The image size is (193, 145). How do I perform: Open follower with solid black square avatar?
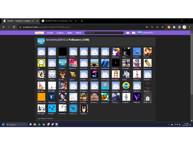pos(63,52)
